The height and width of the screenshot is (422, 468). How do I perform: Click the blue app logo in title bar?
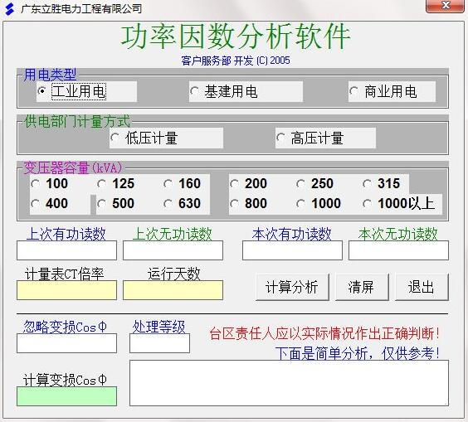[10, 8]
